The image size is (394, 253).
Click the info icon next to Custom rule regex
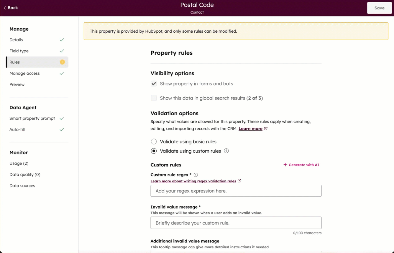pyautogui.click(x=196, y=175)
